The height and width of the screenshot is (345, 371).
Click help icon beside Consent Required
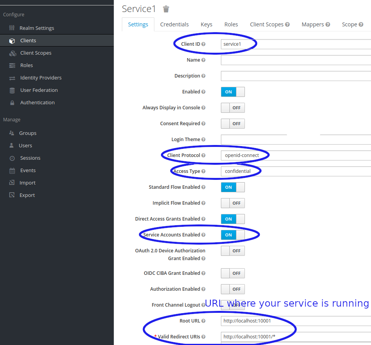point(203,124)
